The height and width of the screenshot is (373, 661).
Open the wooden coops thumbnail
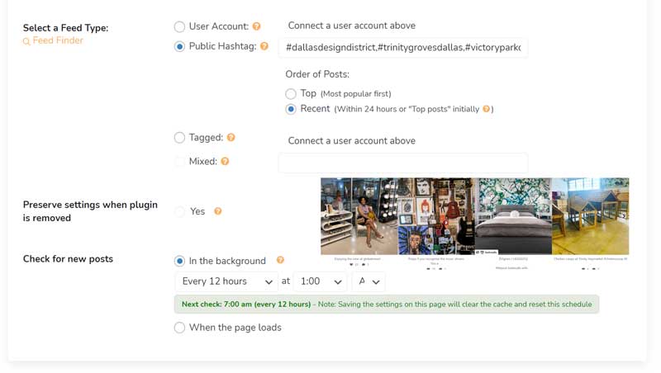coord(590,216)
